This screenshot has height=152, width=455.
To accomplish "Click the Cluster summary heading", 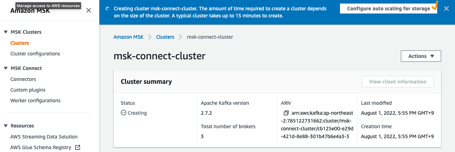I will tap(146, 82).
